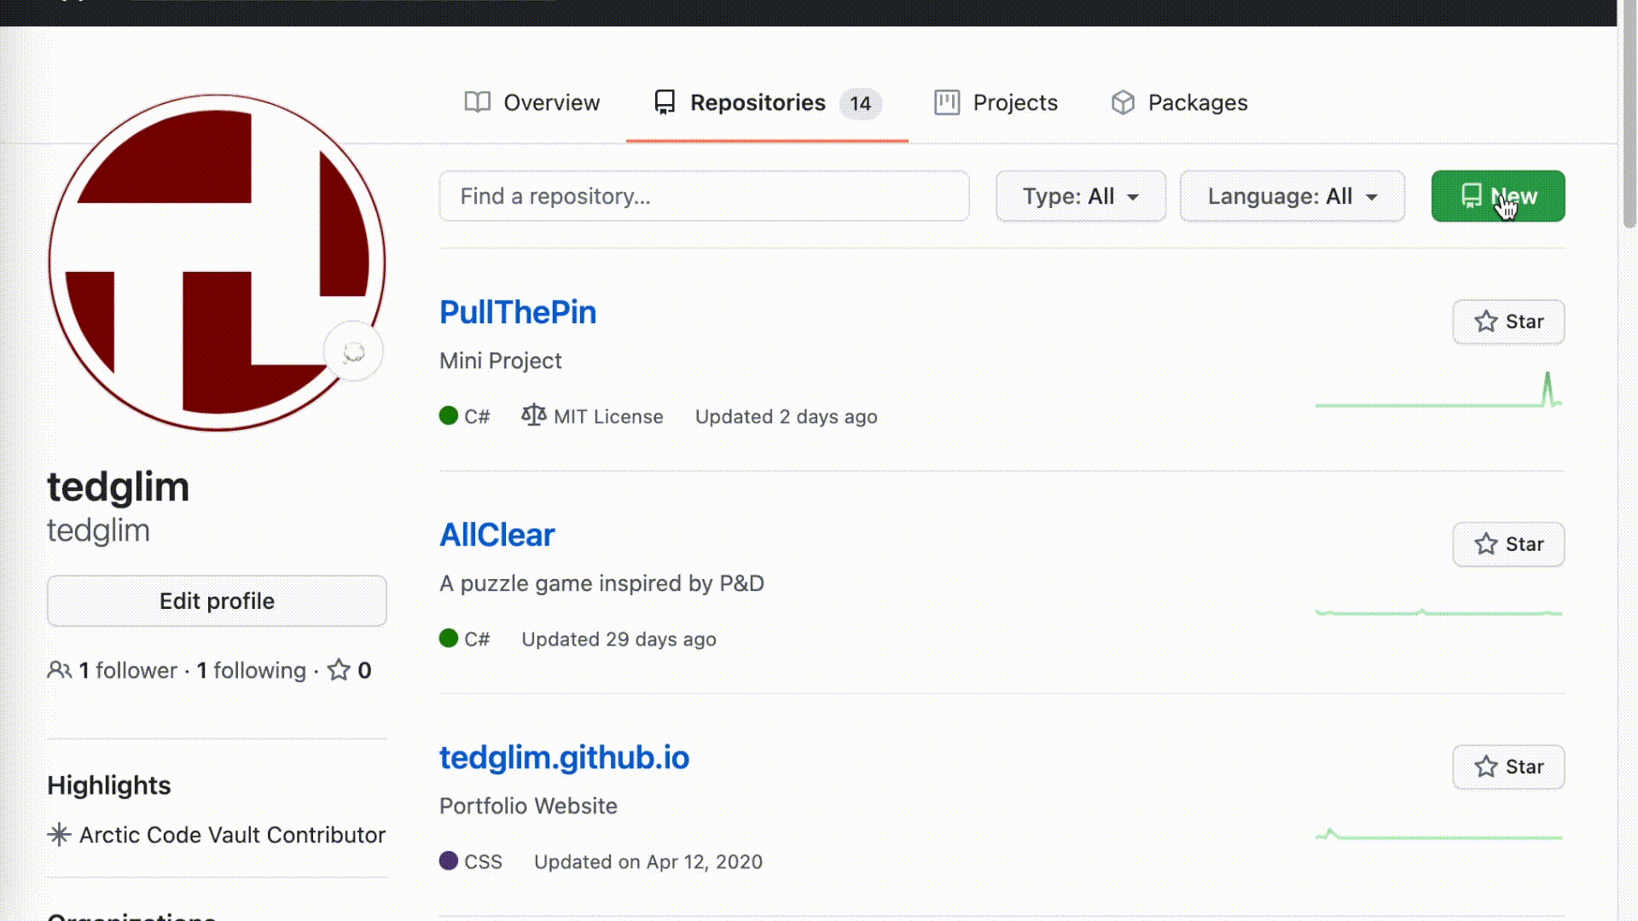Click the MIT License text

(x=608, y=417)
